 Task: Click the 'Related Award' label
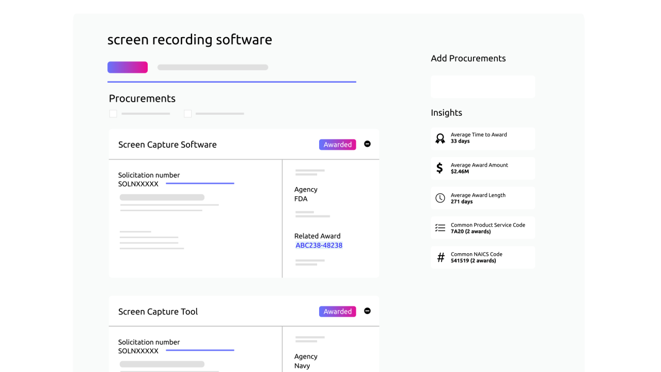317,236
